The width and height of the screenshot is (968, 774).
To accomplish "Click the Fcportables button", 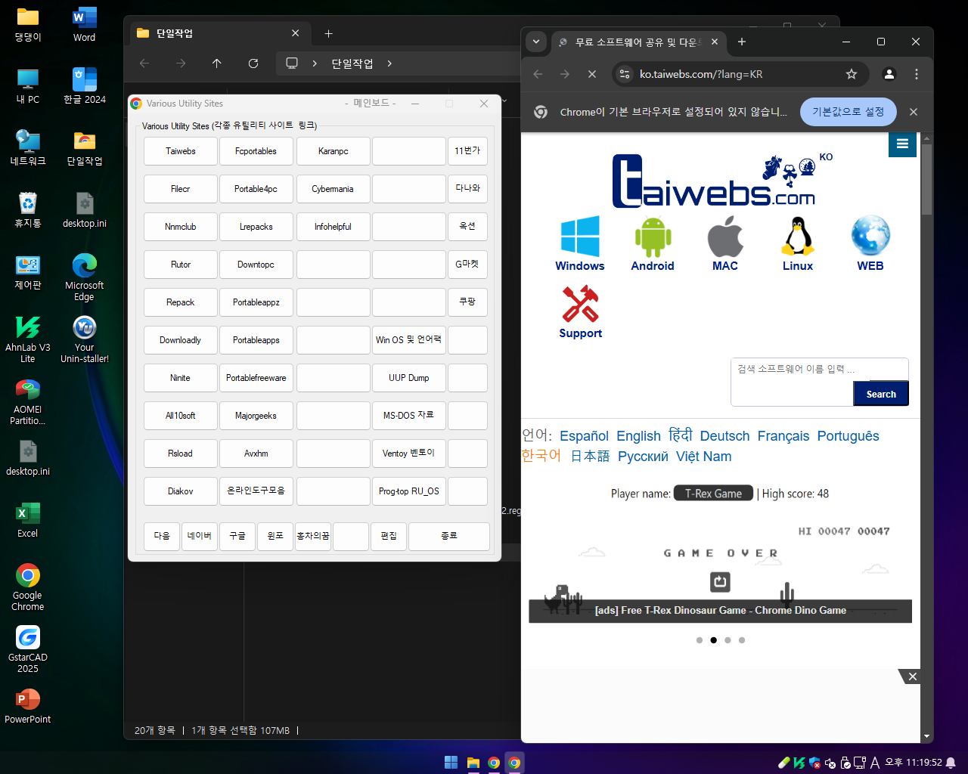I will [x=256, y=151].
